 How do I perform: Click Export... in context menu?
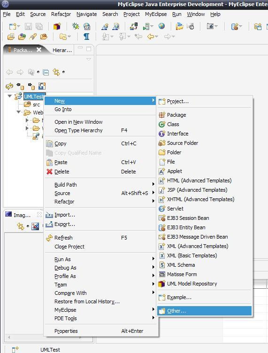100,225
